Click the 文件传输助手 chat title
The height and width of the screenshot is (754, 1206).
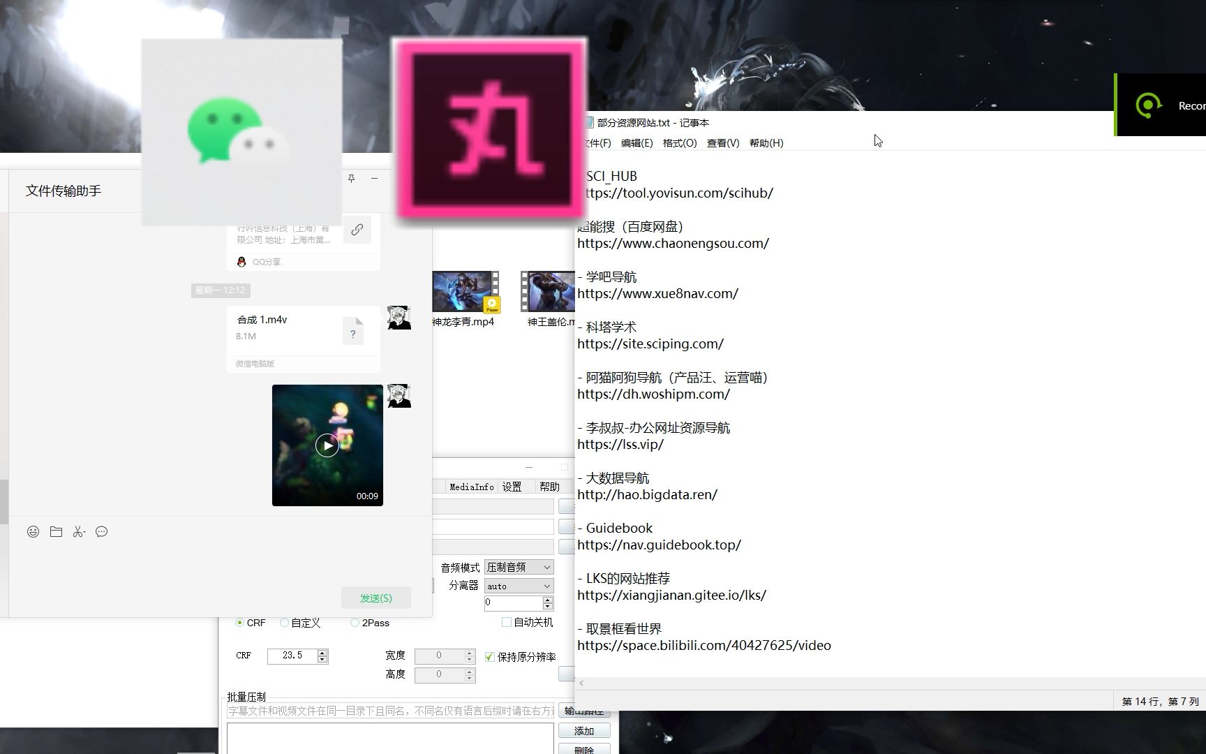coord(64,191)
